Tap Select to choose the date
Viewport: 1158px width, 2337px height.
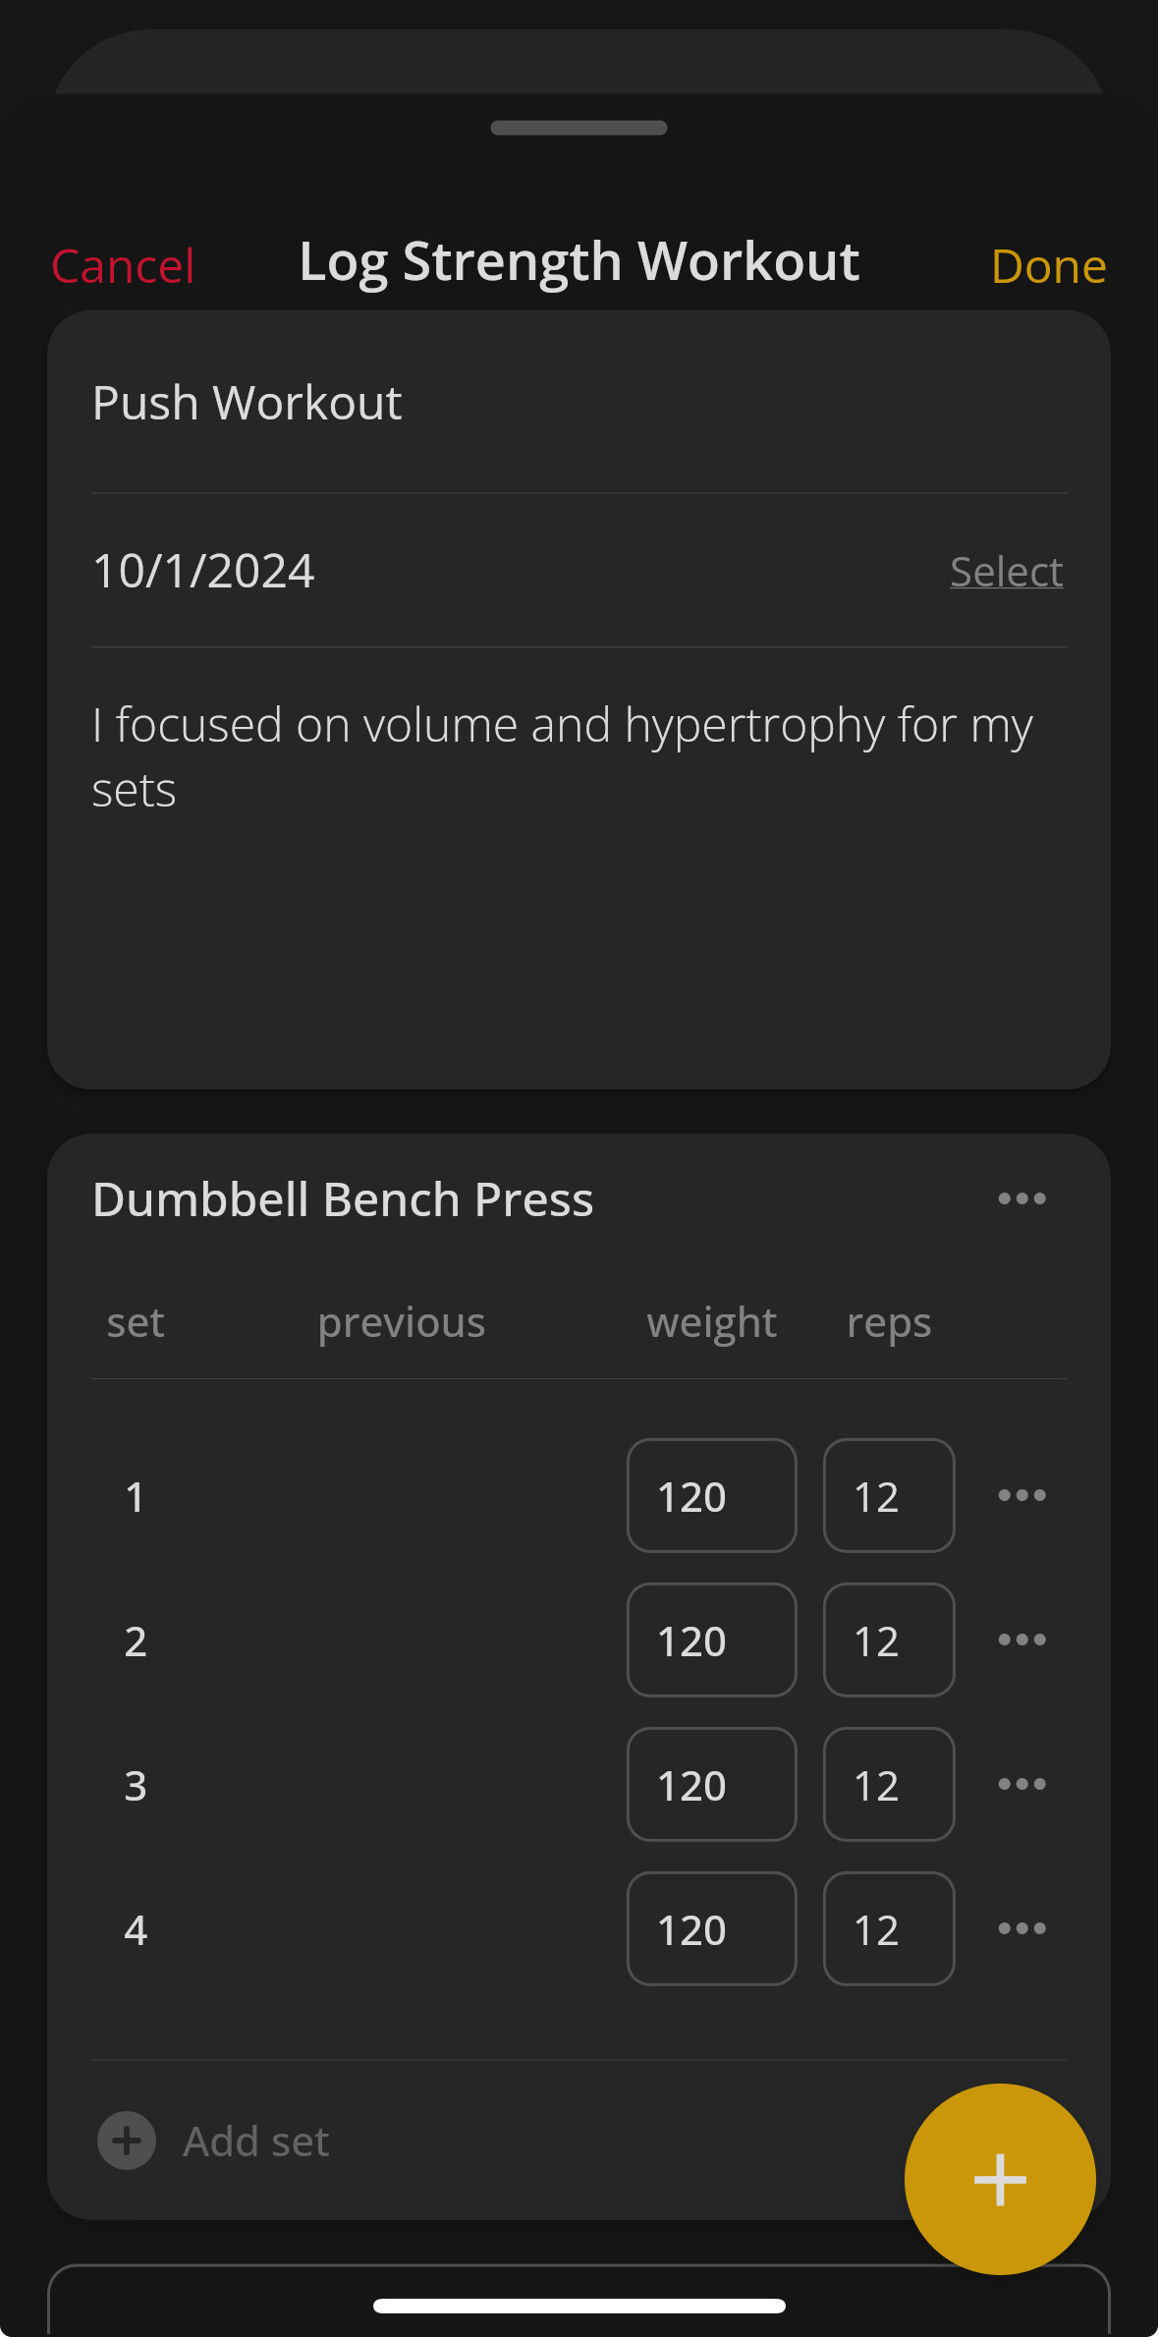1006,572
